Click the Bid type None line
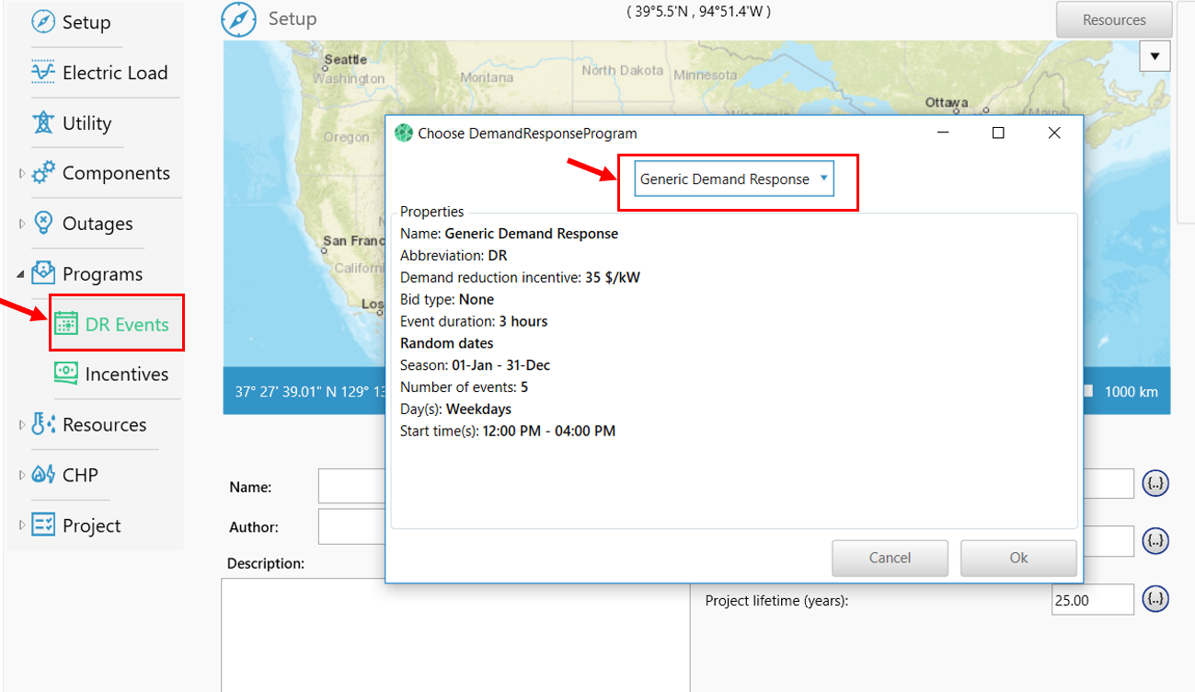This screenshot has width=1195, height=692. 447,299
